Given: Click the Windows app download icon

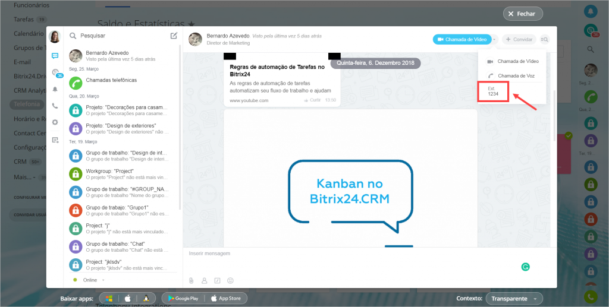Looking at the screenshot, I should point(109,298).
